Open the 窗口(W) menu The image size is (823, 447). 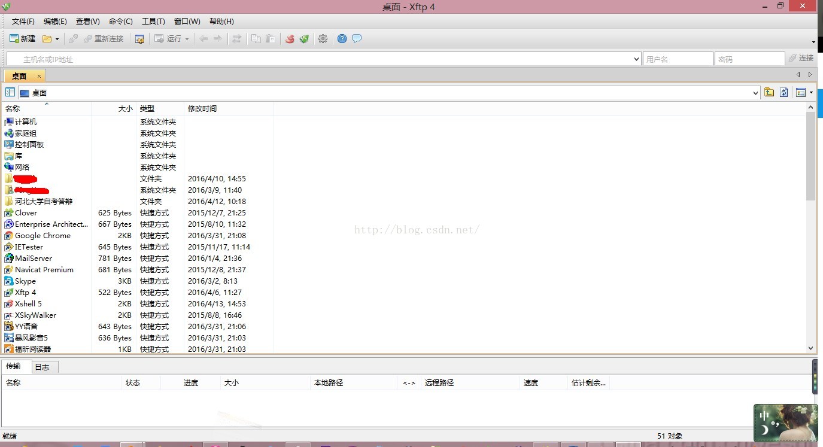coord(187,22)
